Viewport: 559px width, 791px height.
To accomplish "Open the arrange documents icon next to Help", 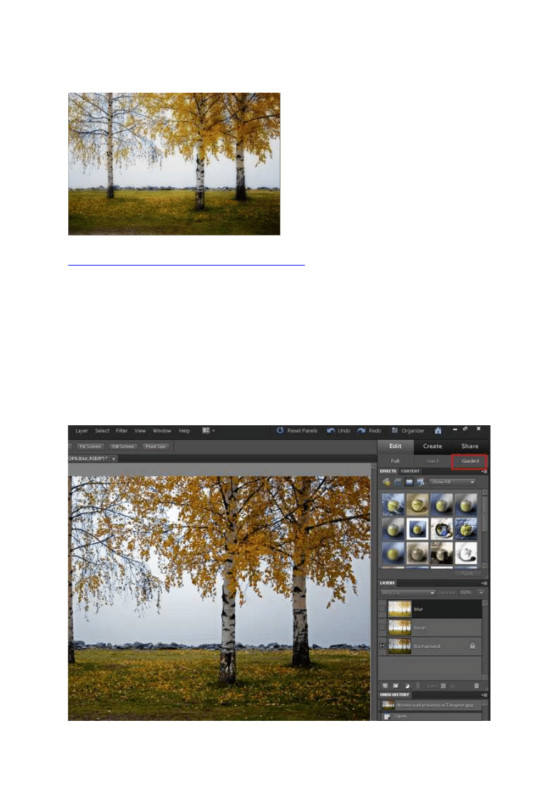I will click(207, 431).
